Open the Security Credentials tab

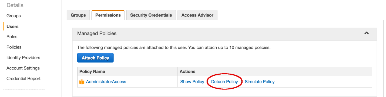point(151,15)
